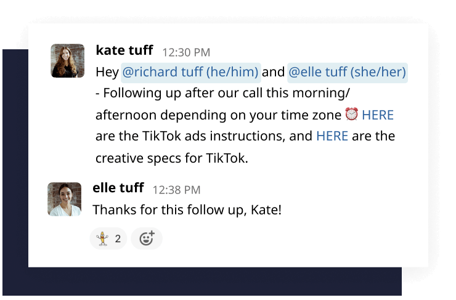This screenshot has width=456, height=300.
Task: Open HERE link for the creative specs
Action: pyautogui.click(x=332, y=136)
